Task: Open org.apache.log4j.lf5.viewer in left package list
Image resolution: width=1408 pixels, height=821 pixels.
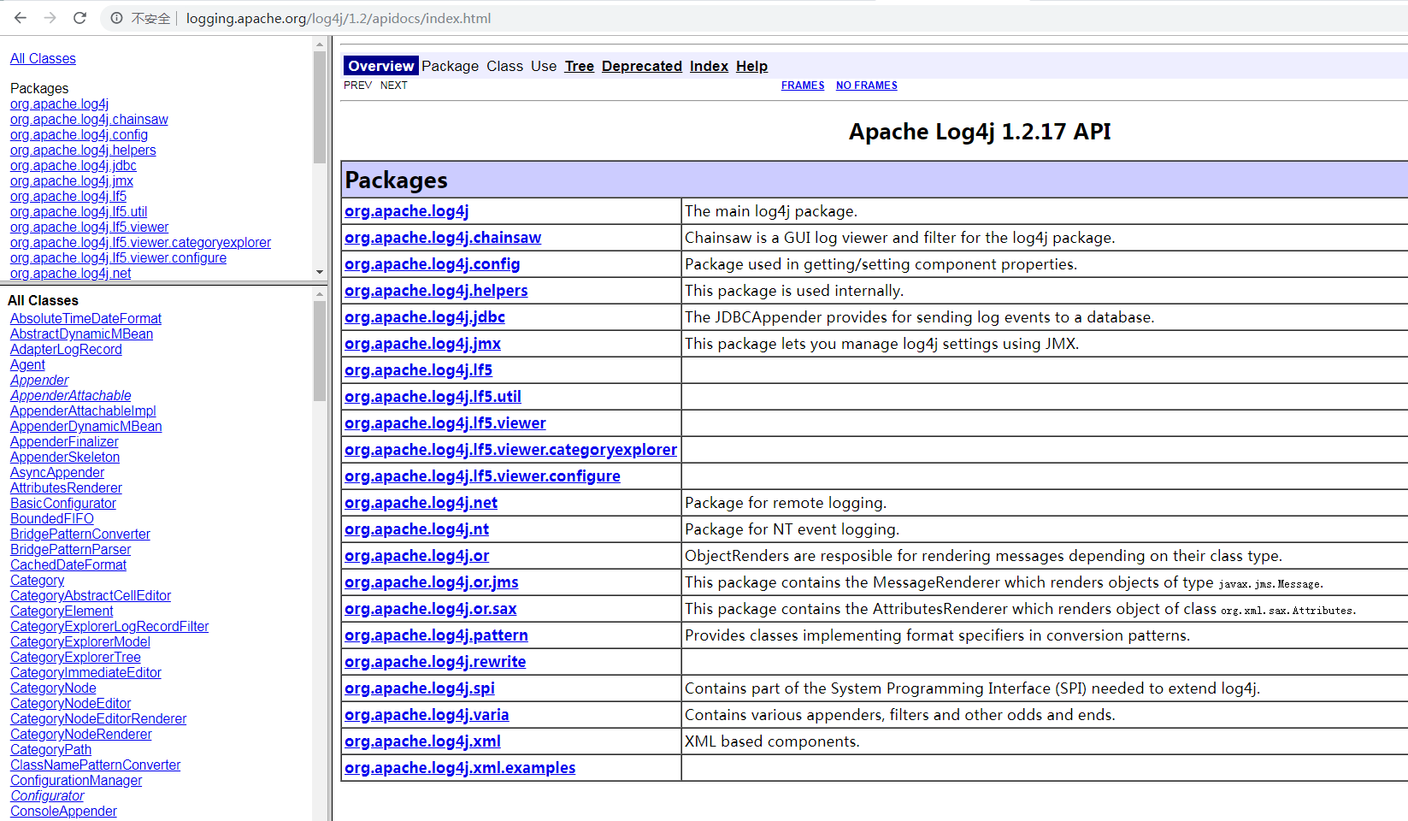Action: (x=89, y=227)
